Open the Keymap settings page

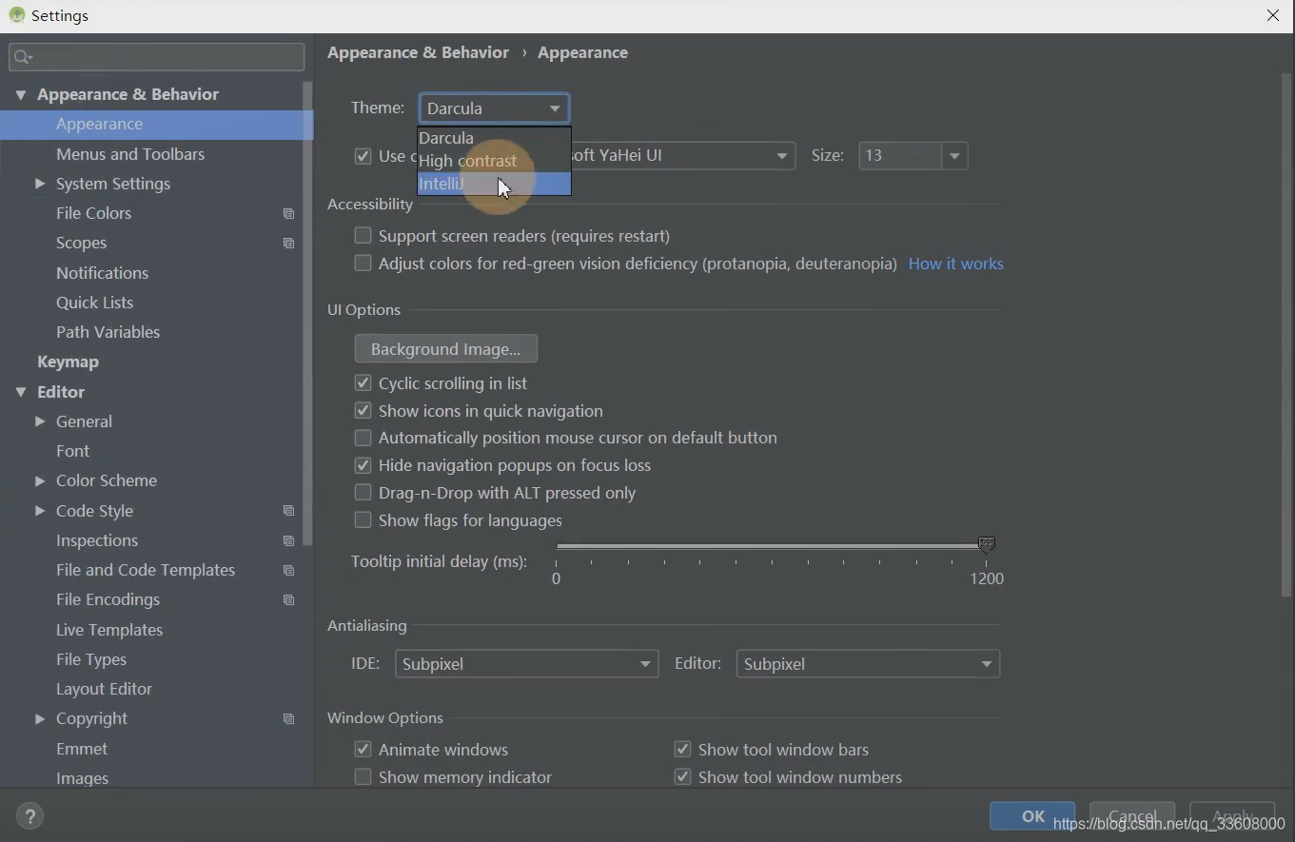(68, 362)
